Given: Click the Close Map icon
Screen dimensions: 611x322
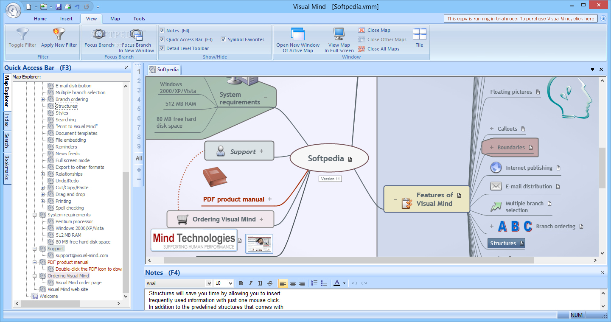Looking at the screenshot, I should 362,30.
